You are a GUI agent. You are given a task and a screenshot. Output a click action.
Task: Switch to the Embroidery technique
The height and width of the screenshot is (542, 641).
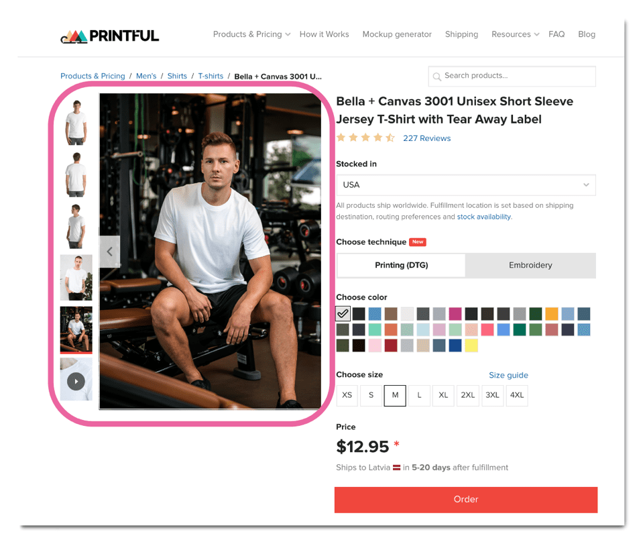(530, 266)
